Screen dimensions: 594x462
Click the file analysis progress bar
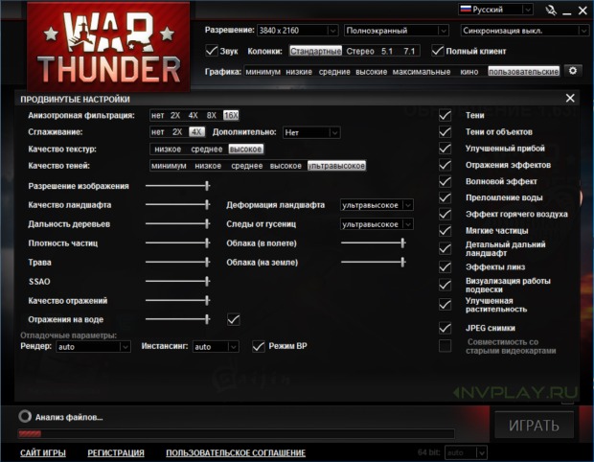pos(236,433)
